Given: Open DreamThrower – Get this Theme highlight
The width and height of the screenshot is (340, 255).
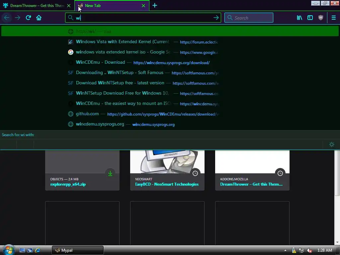Looking at the screenshot, I should coord(251,184).
